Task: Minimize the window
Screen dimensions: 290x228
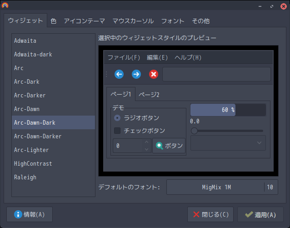Action: [x=260, y=6]
